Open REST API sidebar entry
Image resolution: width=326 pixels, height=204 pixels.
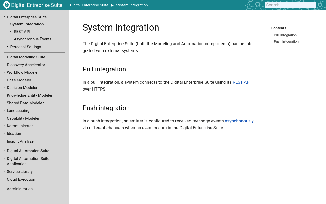pyautogui.click(x=22, y=32)
